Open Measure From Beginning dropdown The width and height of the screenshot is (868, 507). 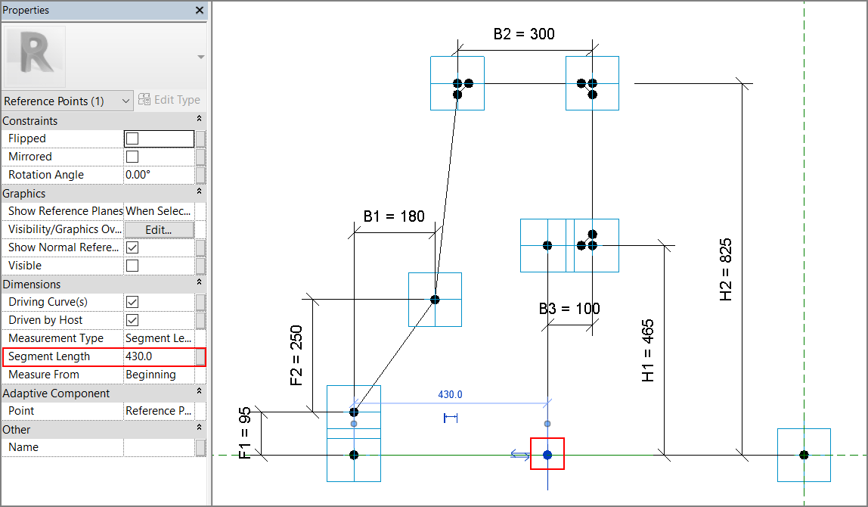click(160, 375)
